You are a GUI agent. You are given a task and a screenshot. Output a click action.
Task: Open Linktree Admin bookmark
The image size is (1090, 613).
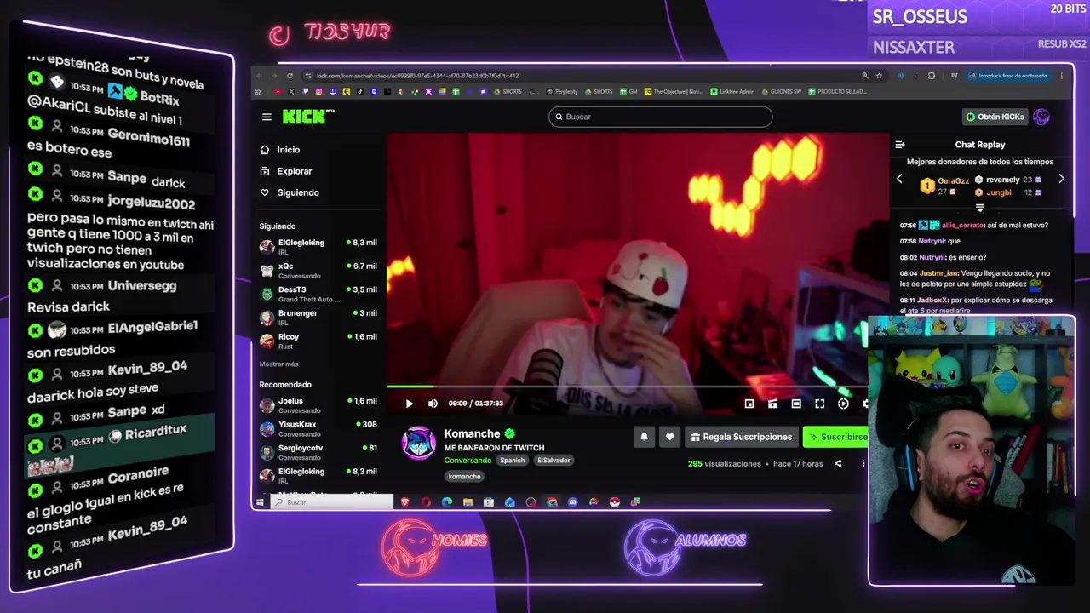pyautogui.click(x=732, y=91)
